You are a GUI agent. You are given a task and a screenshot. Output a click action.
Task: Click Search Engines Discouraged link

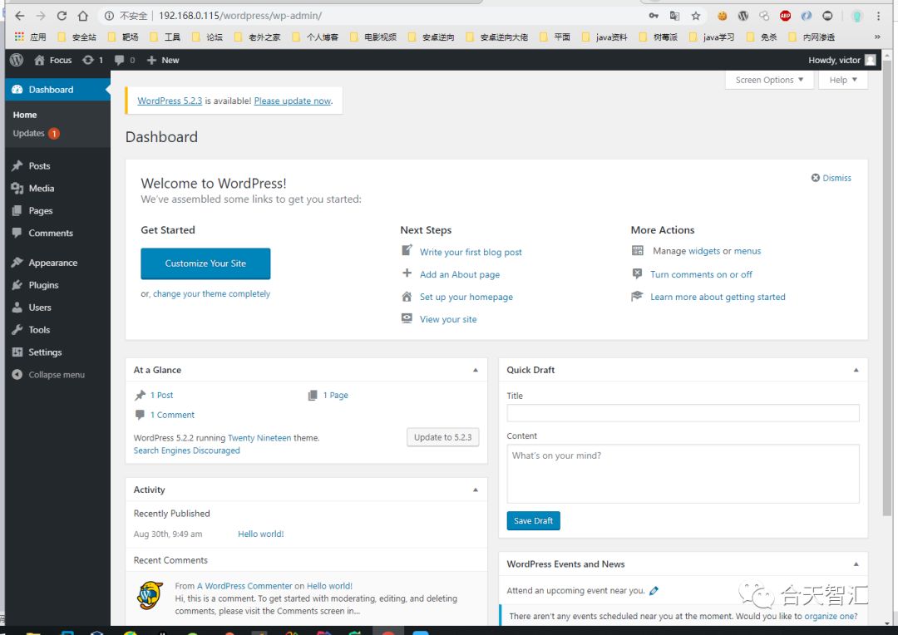click(187, 450)
